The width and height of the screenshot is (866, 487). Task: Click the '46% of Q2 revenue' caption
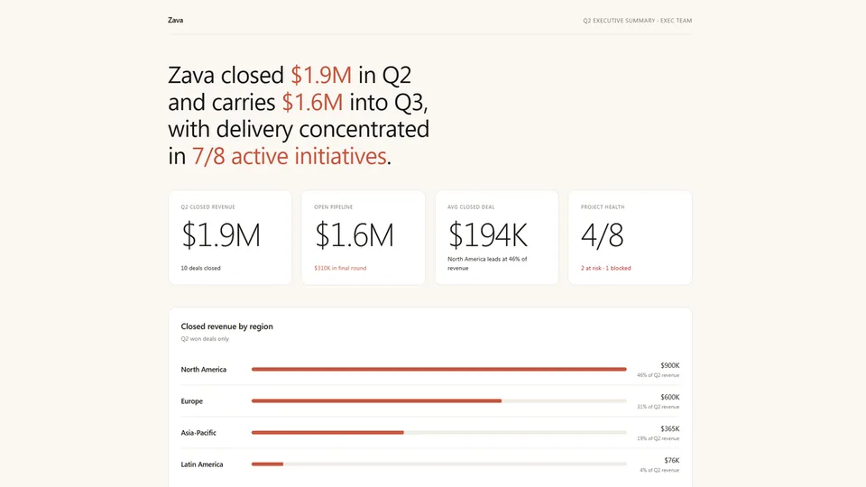pyautogui.click(x=659, y=375)
